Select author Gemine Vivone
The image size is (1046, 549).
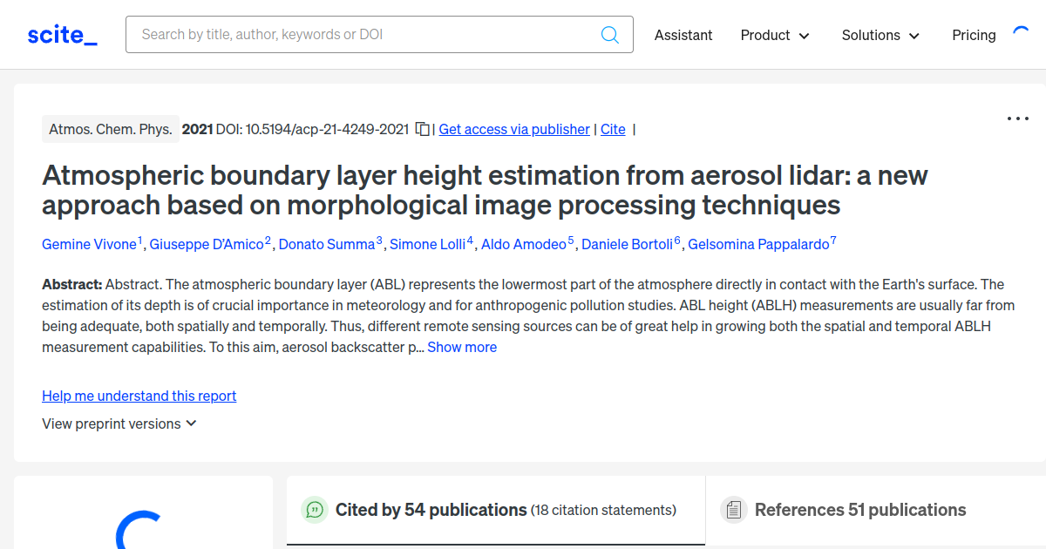(x=90, y=244)
